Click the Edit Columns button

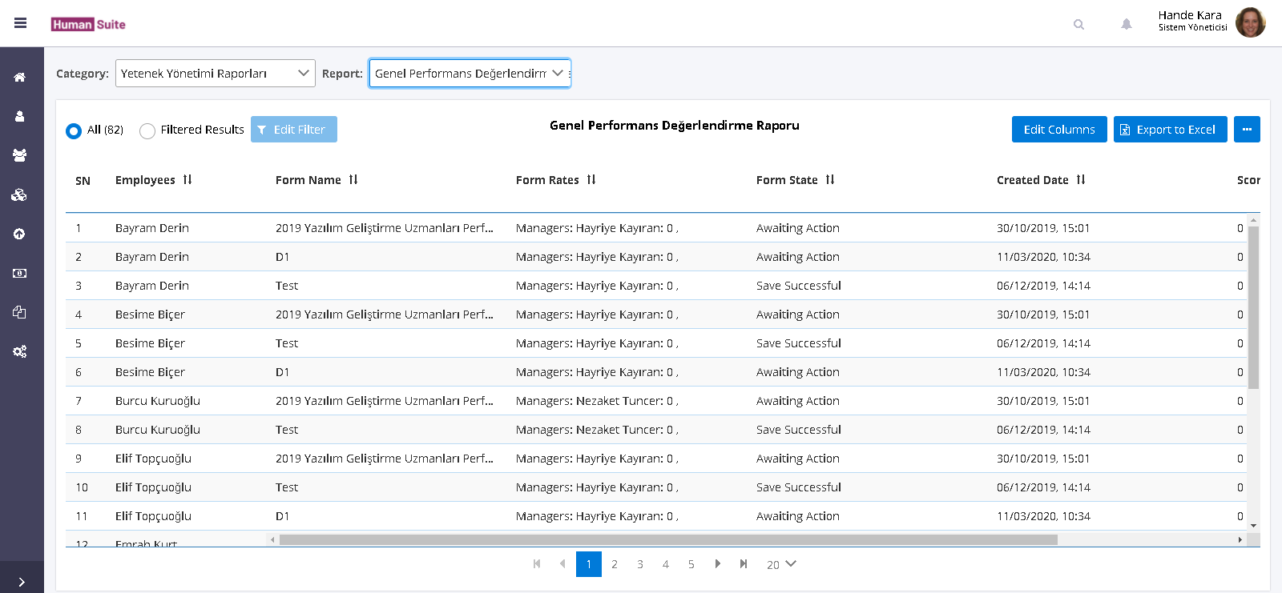1058,130
